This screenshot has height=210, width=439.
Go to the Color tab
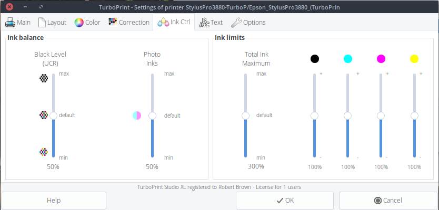coord(87,23)
